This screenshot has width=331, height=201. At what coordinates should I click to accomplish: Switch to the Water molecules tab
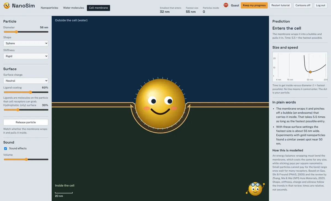[73, 8]
